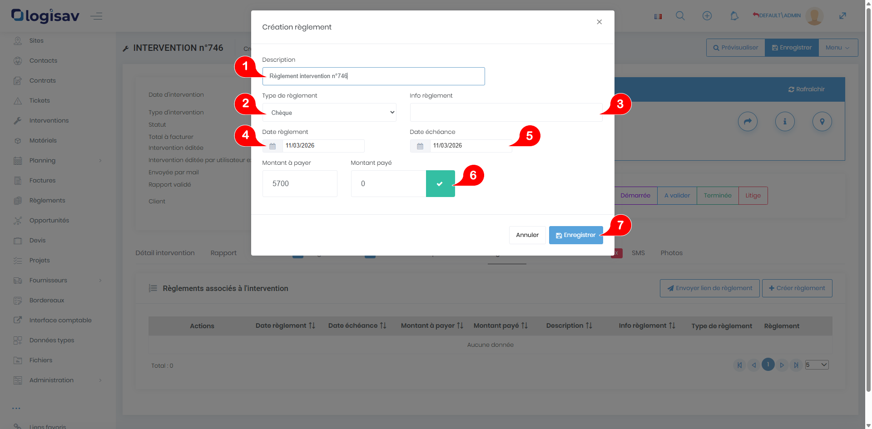Open Factures in the sidebar
Image resolution: width=872 pixels, height=429 pixels.
(42, 180)
